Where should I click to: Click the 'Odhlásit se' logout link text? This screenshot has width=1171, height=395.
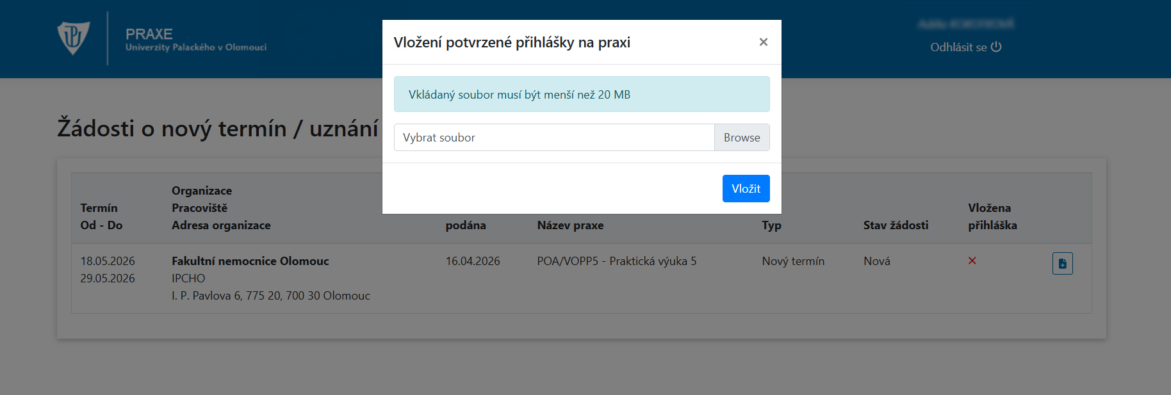tap(958, 47)
